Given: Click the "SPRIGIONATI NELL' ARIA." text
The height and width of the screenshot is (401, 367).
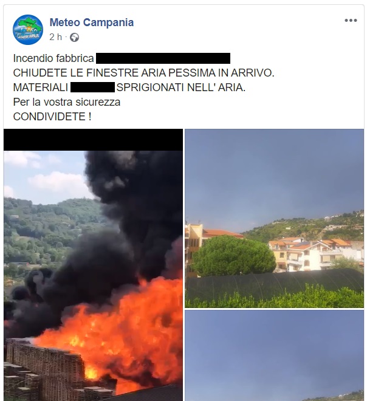Looking at the screenshot, I should (x=181, y=87).
